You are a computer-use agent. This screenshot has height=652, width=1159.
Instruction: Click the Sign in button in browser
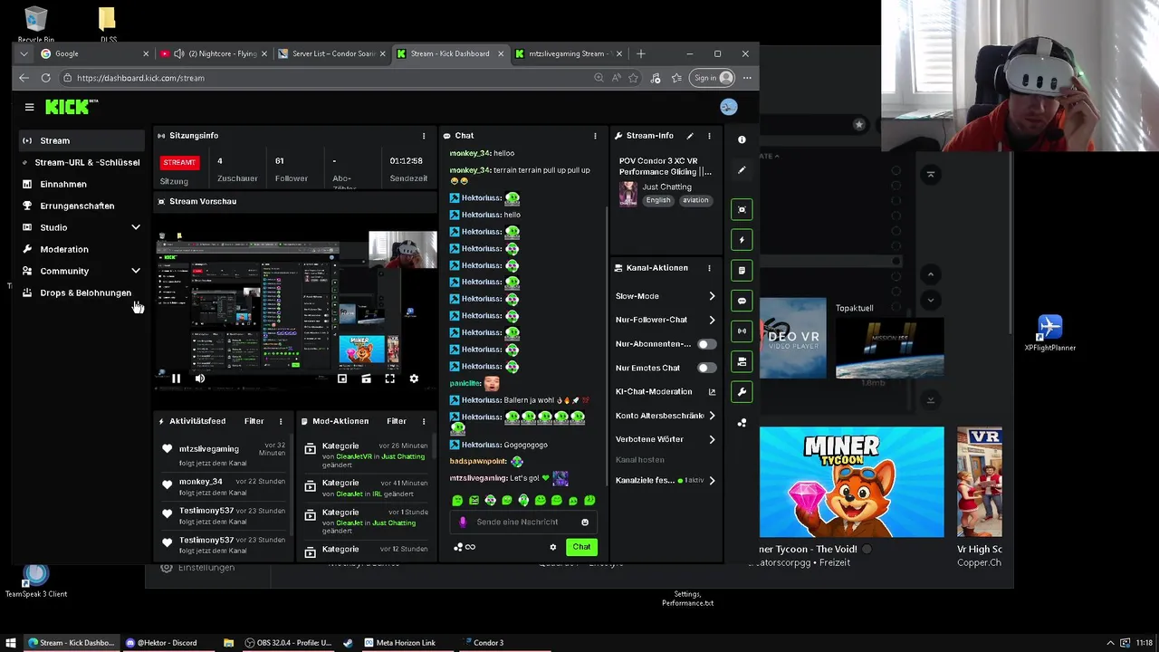(x=711, y=78)
